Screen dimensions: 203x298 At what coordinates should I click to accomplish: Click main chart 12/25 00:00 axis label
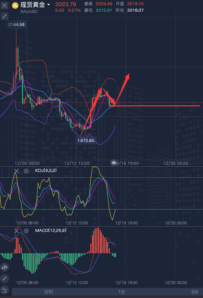coord(176,163)
